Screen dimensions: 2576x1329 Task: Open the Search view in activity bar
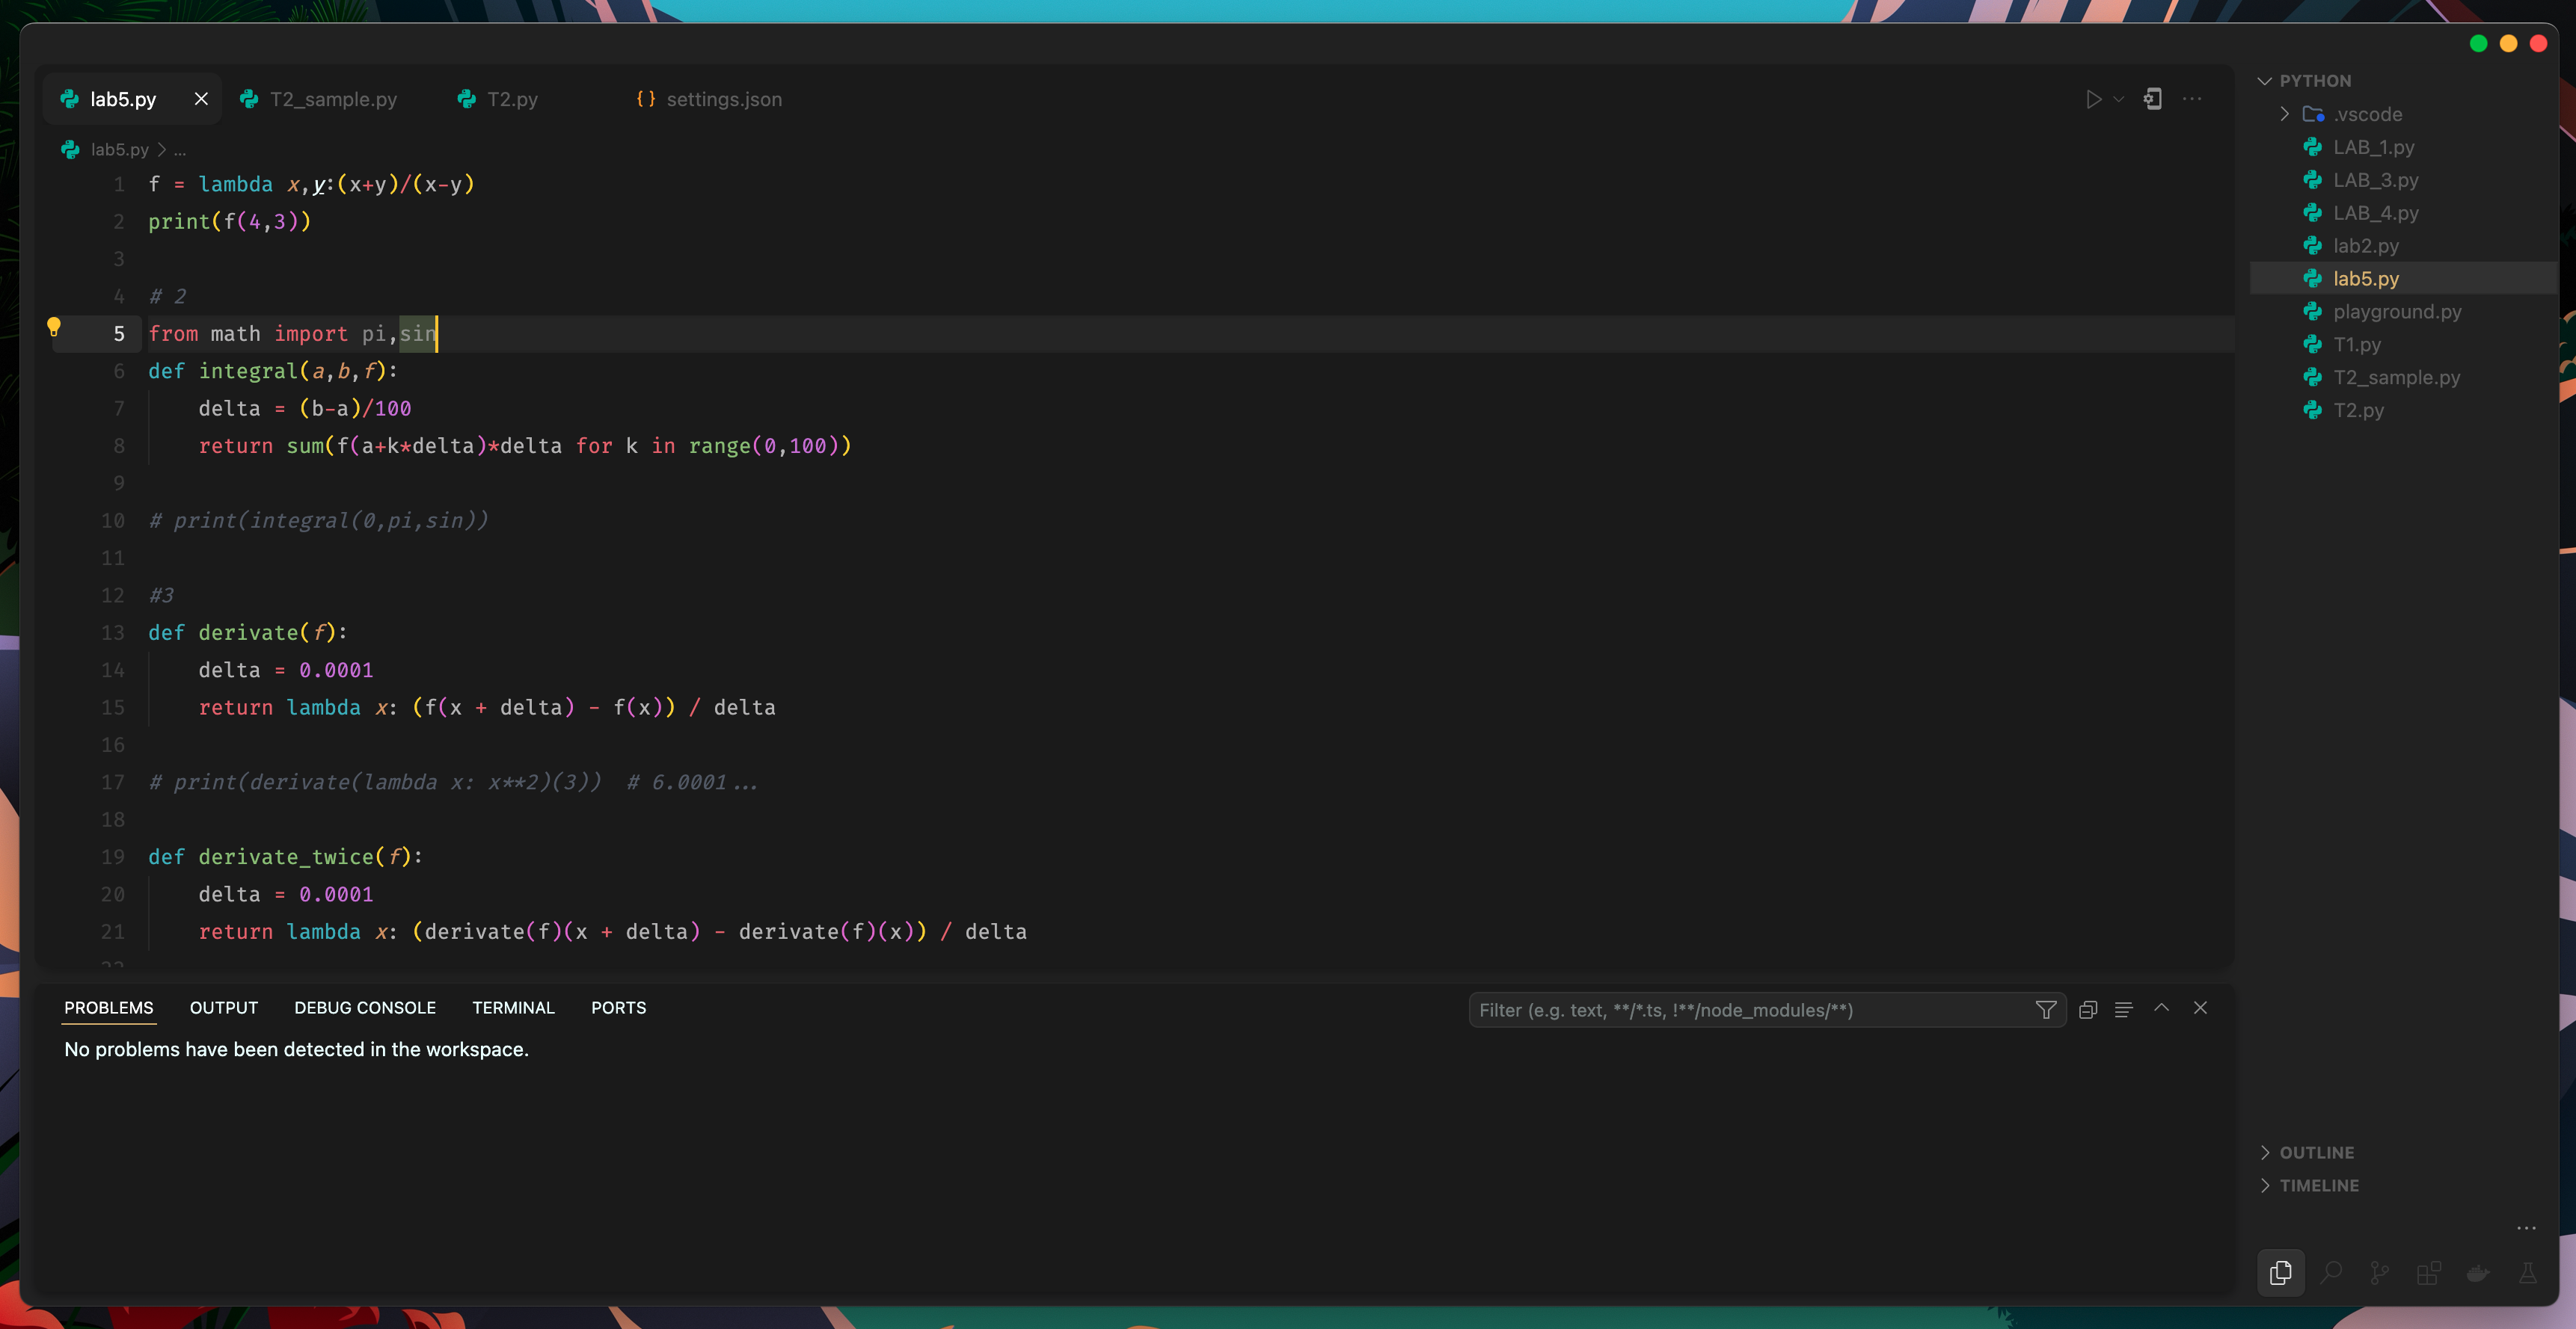[x=2331, y=1272]
